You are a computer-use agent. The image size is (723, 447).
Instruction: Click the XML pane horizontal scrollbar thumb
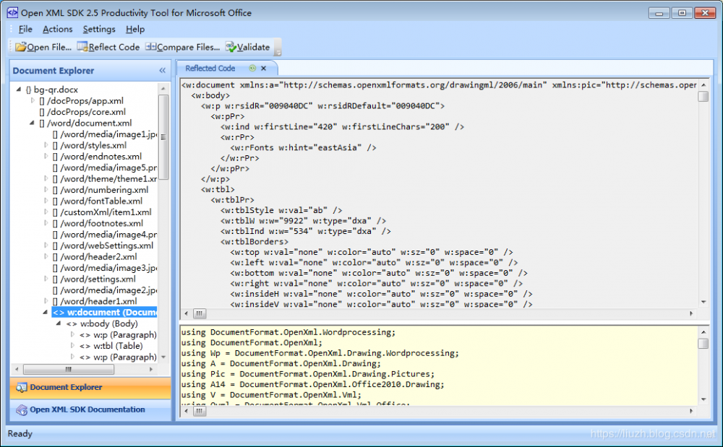click(200, 313)
